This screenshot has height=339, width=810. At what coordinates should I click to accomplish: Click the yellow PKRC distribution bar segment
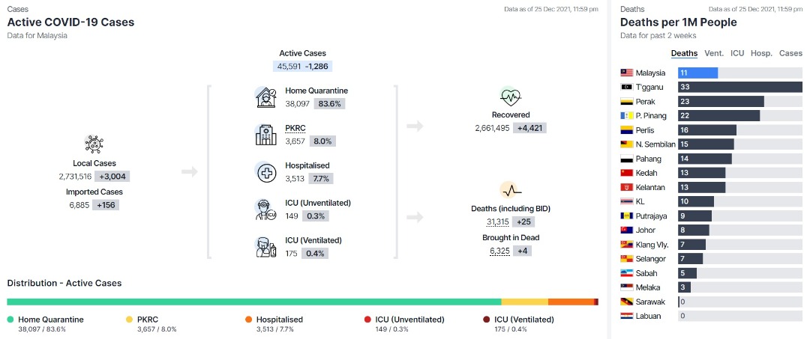[525, 302]
